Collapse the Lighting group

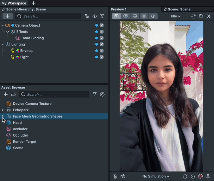tap(3, 44)
